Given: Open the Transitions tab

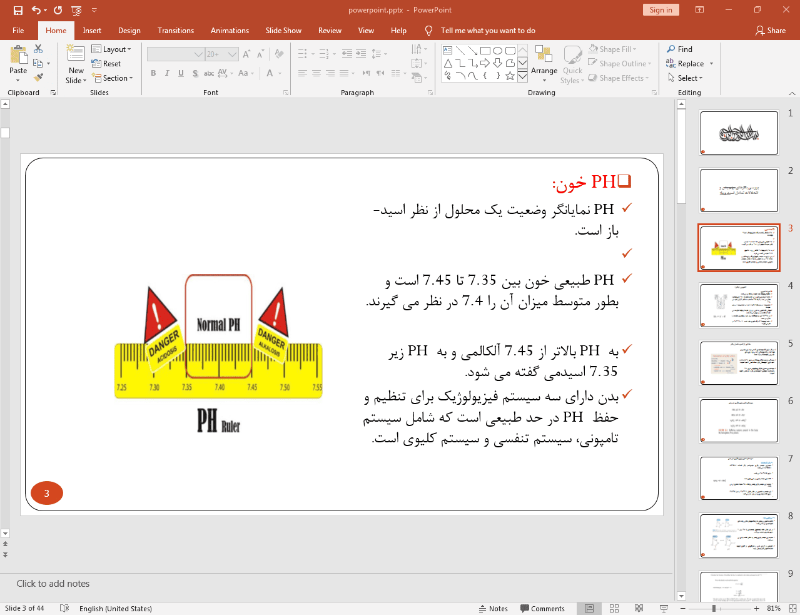Looking at the screenshot, I should click(175, 31).
